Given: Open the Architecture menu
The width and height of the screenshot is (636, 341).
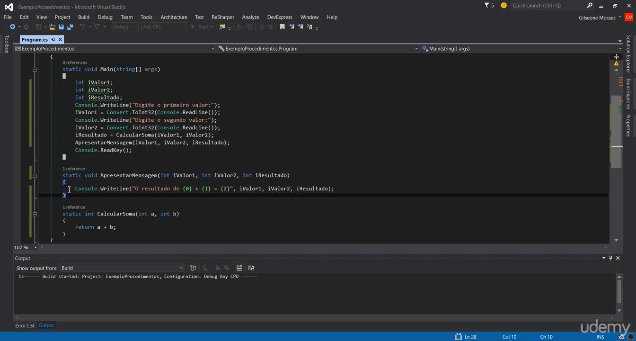Looking at the screenshot, I should 174,17.
